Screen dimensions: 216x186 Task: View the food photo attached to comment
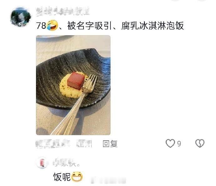pos(73,85)
